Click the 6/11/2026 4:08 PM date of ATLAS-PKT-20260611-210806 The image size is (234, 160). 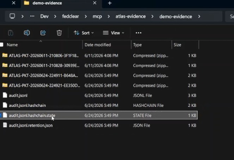(101, 56)
